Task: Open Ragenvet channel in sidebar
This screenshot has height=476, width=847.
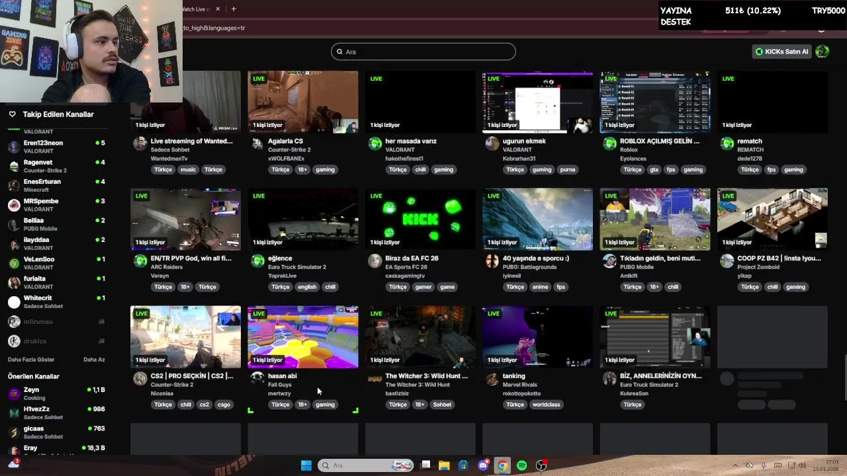Action: tap(57, 166)
